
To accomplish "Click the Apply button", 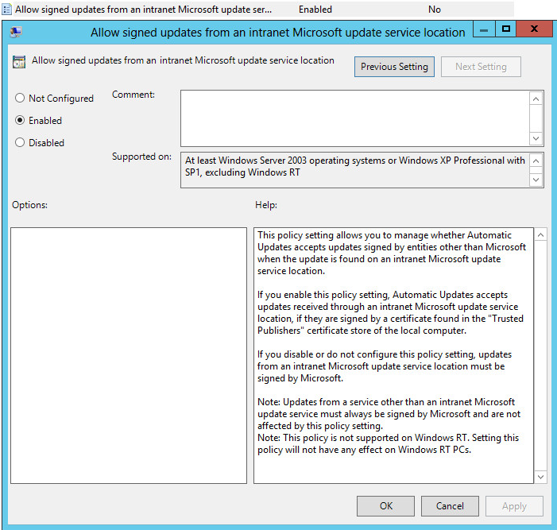I will 514,506.
